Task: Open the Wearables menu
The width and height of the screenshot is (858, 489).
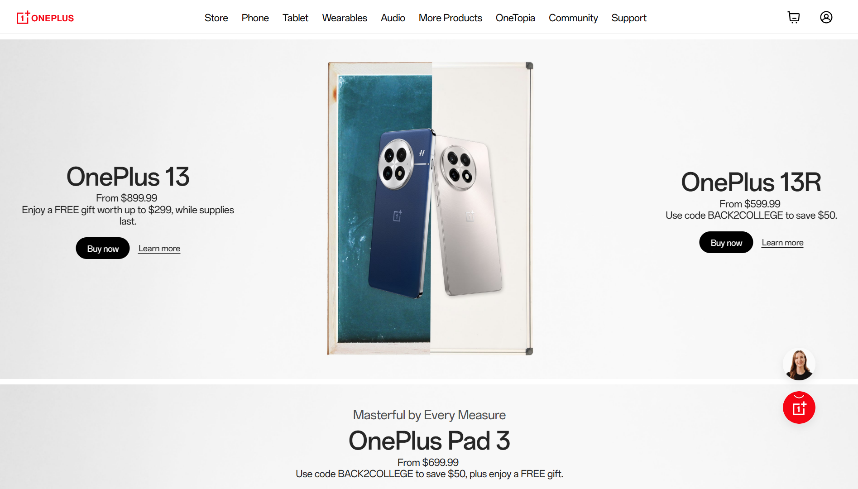Action: click(345, 18)
